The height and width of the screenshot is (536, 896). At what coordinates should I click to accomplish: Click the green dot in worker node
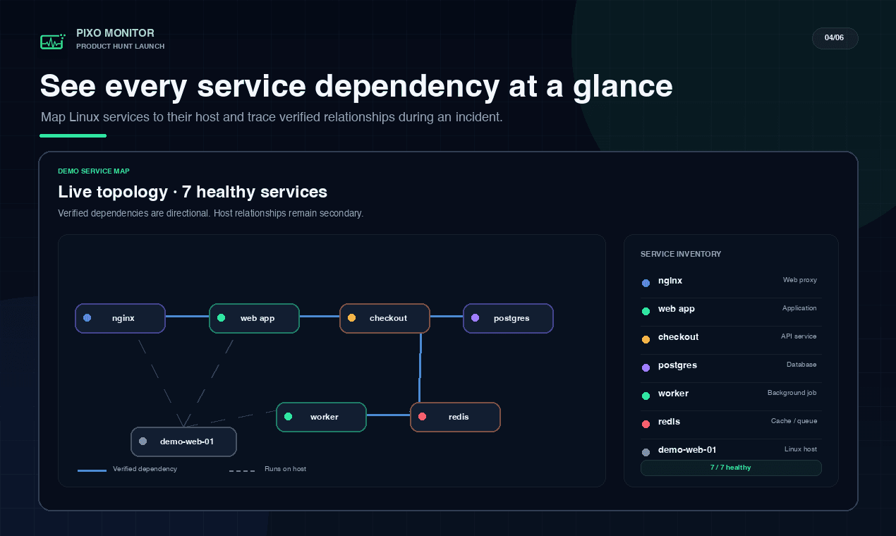289,417
